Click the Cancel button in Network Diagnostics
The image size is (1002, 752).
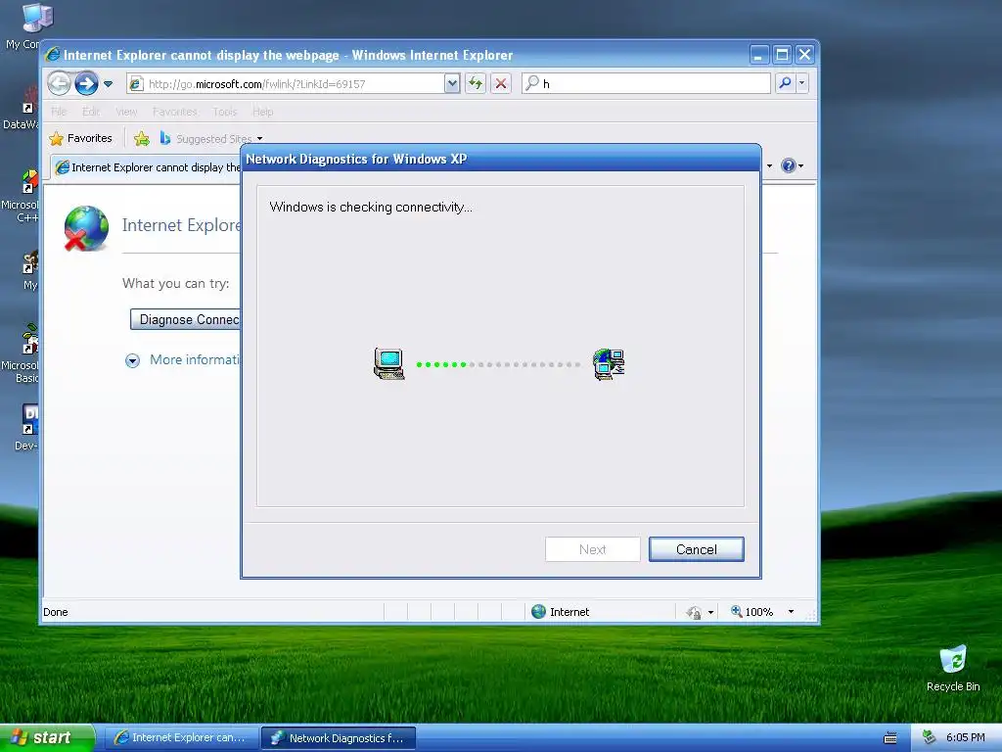coord(696,549)
